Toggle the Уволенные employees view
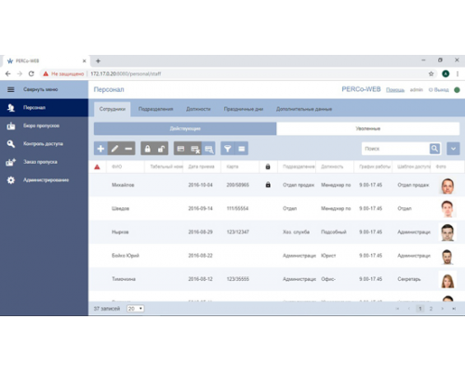 368,128
